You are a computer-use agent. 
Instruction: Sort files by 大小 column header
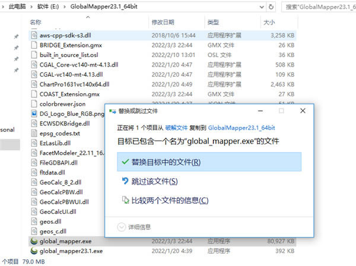click(x=269, y=22)
